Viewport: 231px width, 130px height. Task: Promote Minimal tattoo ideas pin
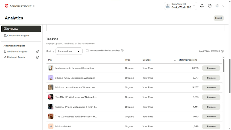point(211,87)
